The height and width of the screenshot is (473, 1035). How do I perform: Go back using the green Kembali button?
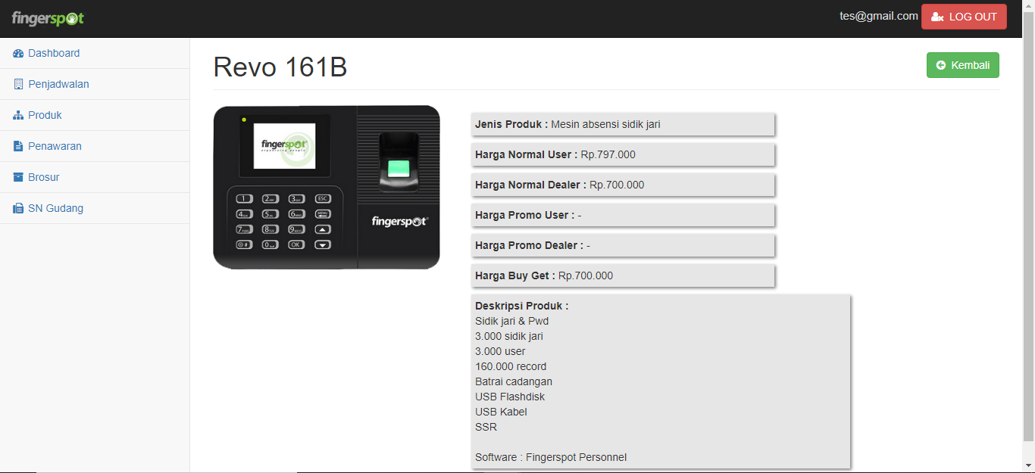[x=962, y=65]
